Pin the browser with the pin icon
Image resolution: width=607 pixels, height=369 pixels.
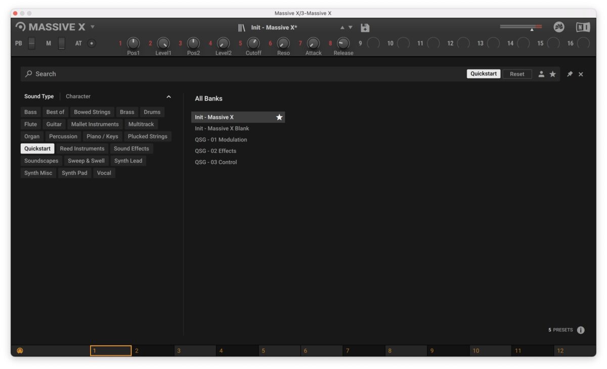point(570,74)
